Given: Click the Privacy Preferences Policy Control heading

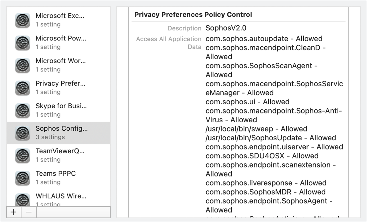Looking at the screenshot, I should tap(193, 15).
